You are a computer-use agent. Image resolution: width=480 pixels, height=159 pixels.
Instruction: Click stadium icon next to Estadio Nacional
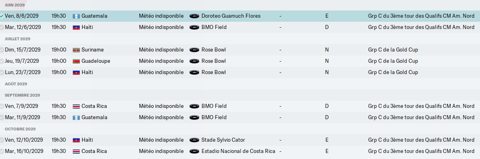194,151
